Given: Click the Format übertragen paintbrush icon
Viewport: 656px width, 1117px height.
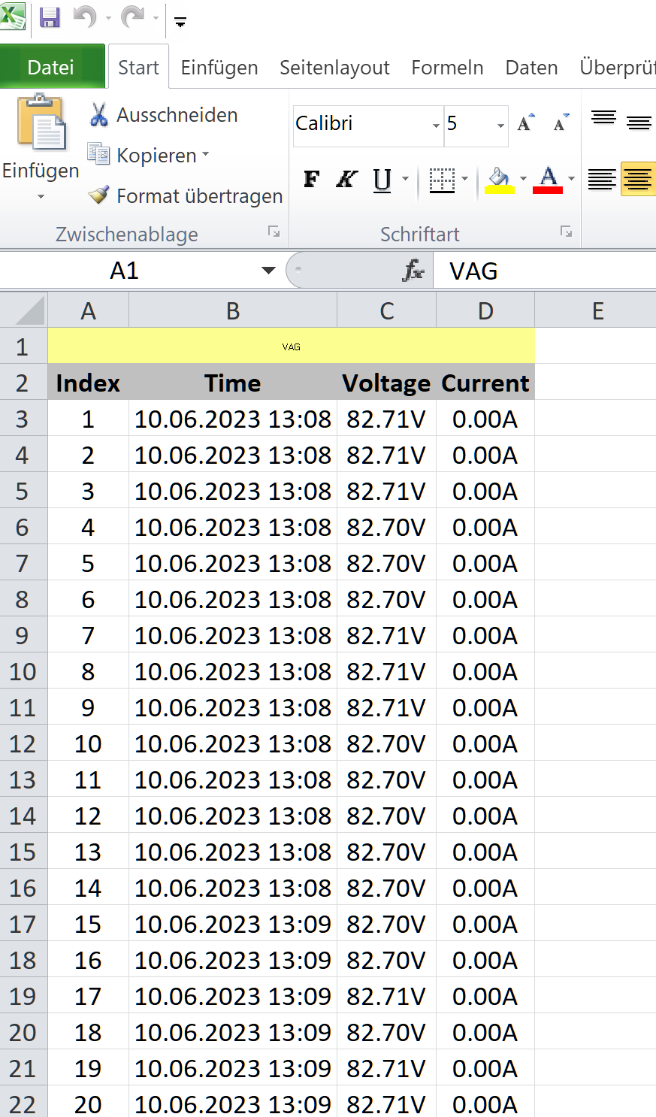Looking at the screenshot, I should point(98,195).
